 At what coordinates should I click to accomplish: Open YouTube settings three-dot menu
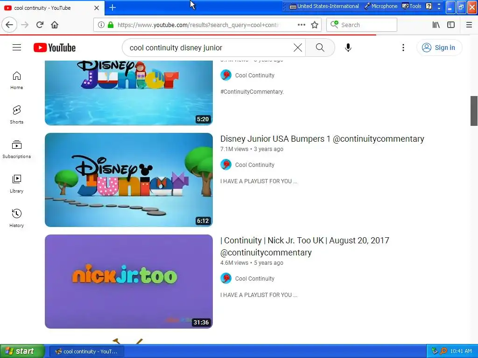coord(403,48)
